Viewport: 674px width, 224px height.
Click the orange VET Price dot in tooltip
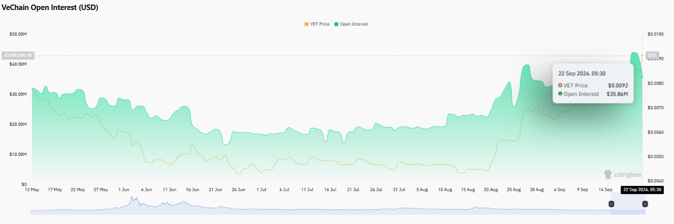click(x=560, y=85)
